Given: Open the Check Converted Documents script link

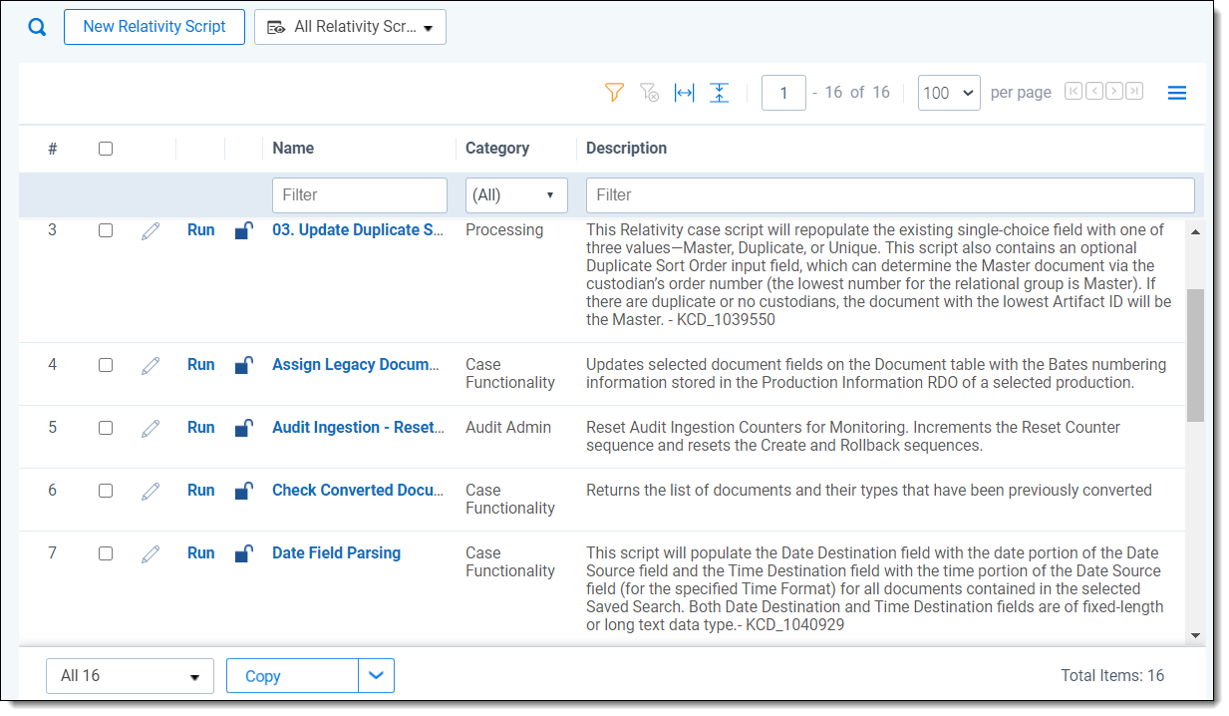Looking at the screenshot, I should [x=358, y=491].
